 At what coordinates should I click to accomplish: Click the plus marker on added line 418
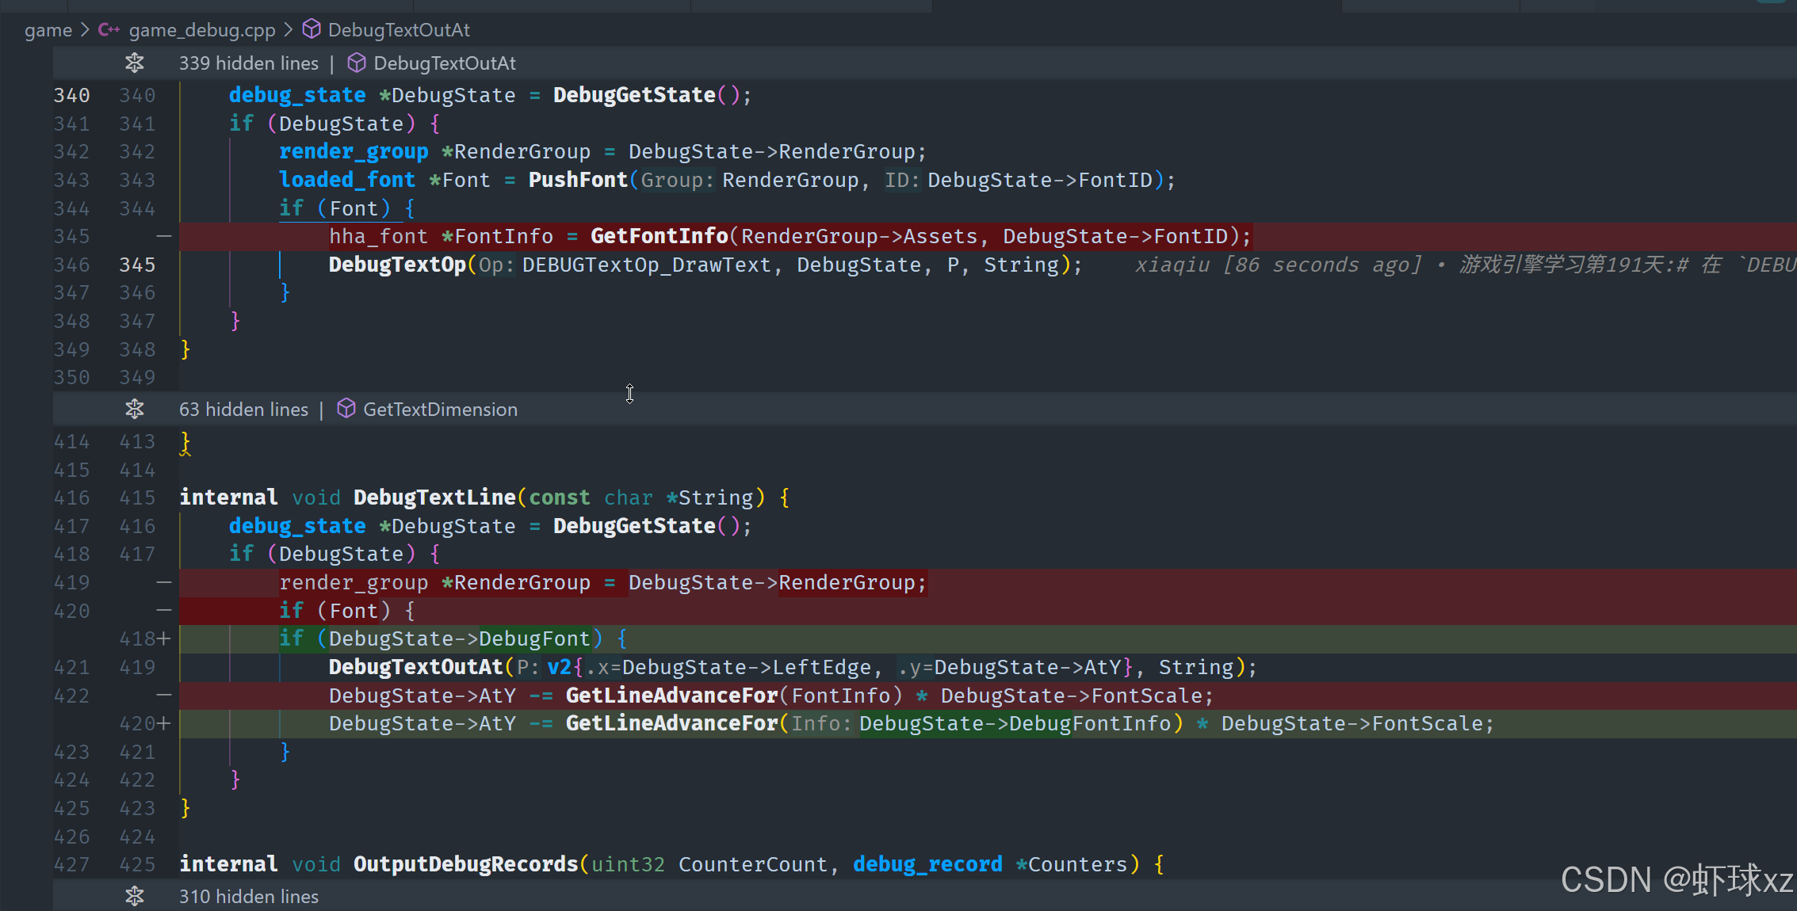[164, 638]
